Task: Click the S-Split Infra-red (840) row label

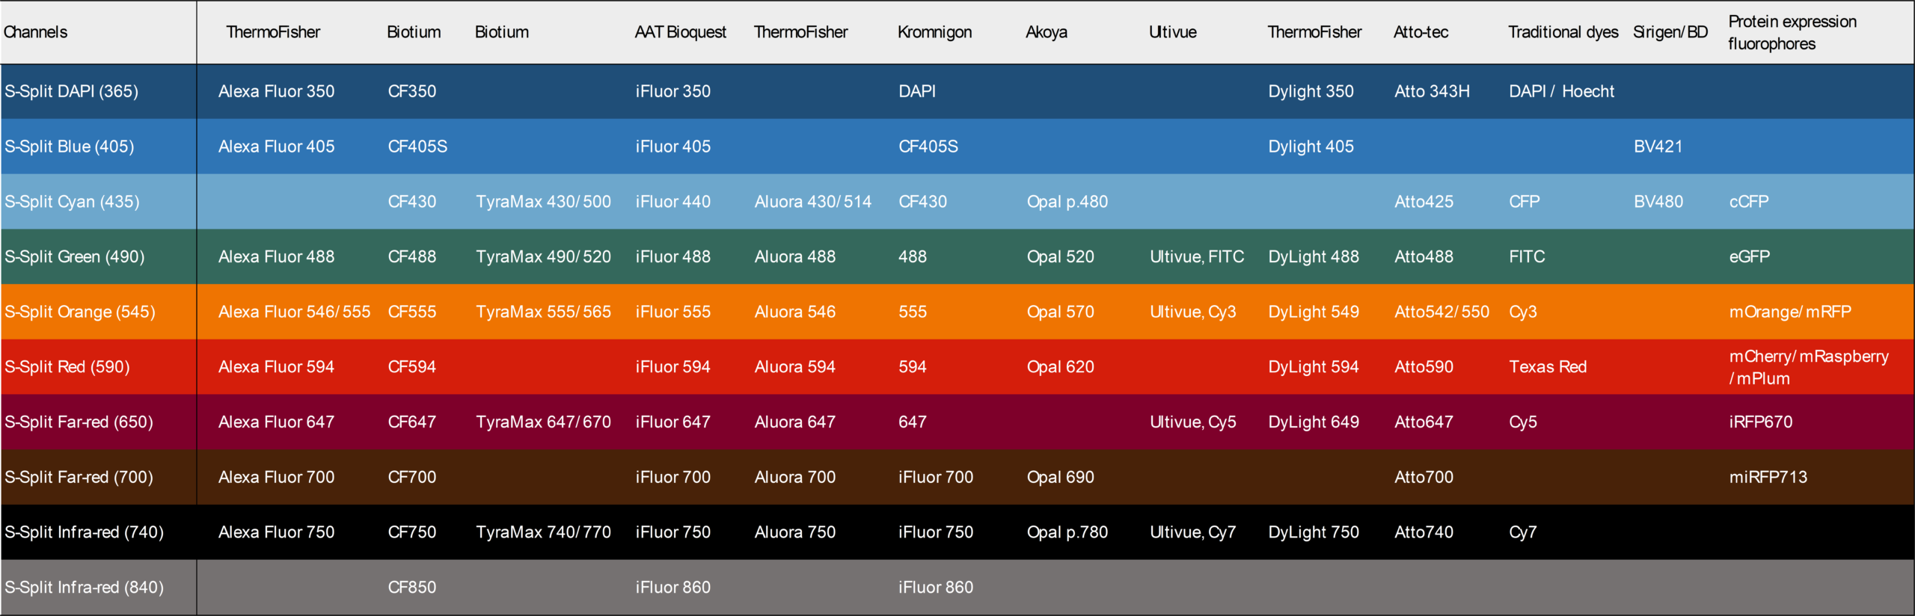Action: pyautogui.click(x=84, y=588)
